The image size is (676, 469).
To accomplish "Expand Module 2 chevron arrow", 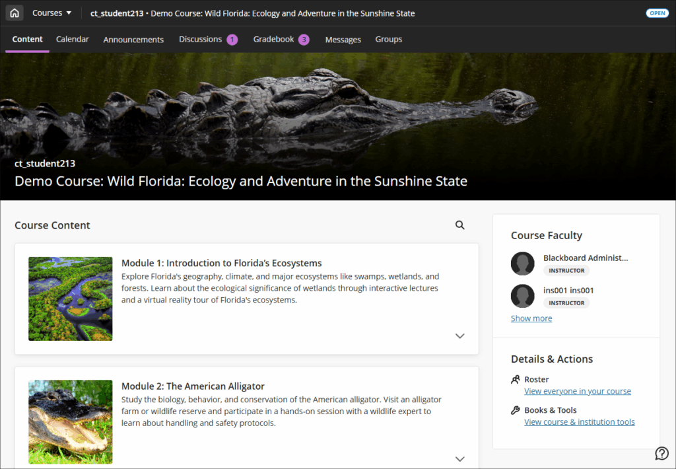I will tap(460, 458).
